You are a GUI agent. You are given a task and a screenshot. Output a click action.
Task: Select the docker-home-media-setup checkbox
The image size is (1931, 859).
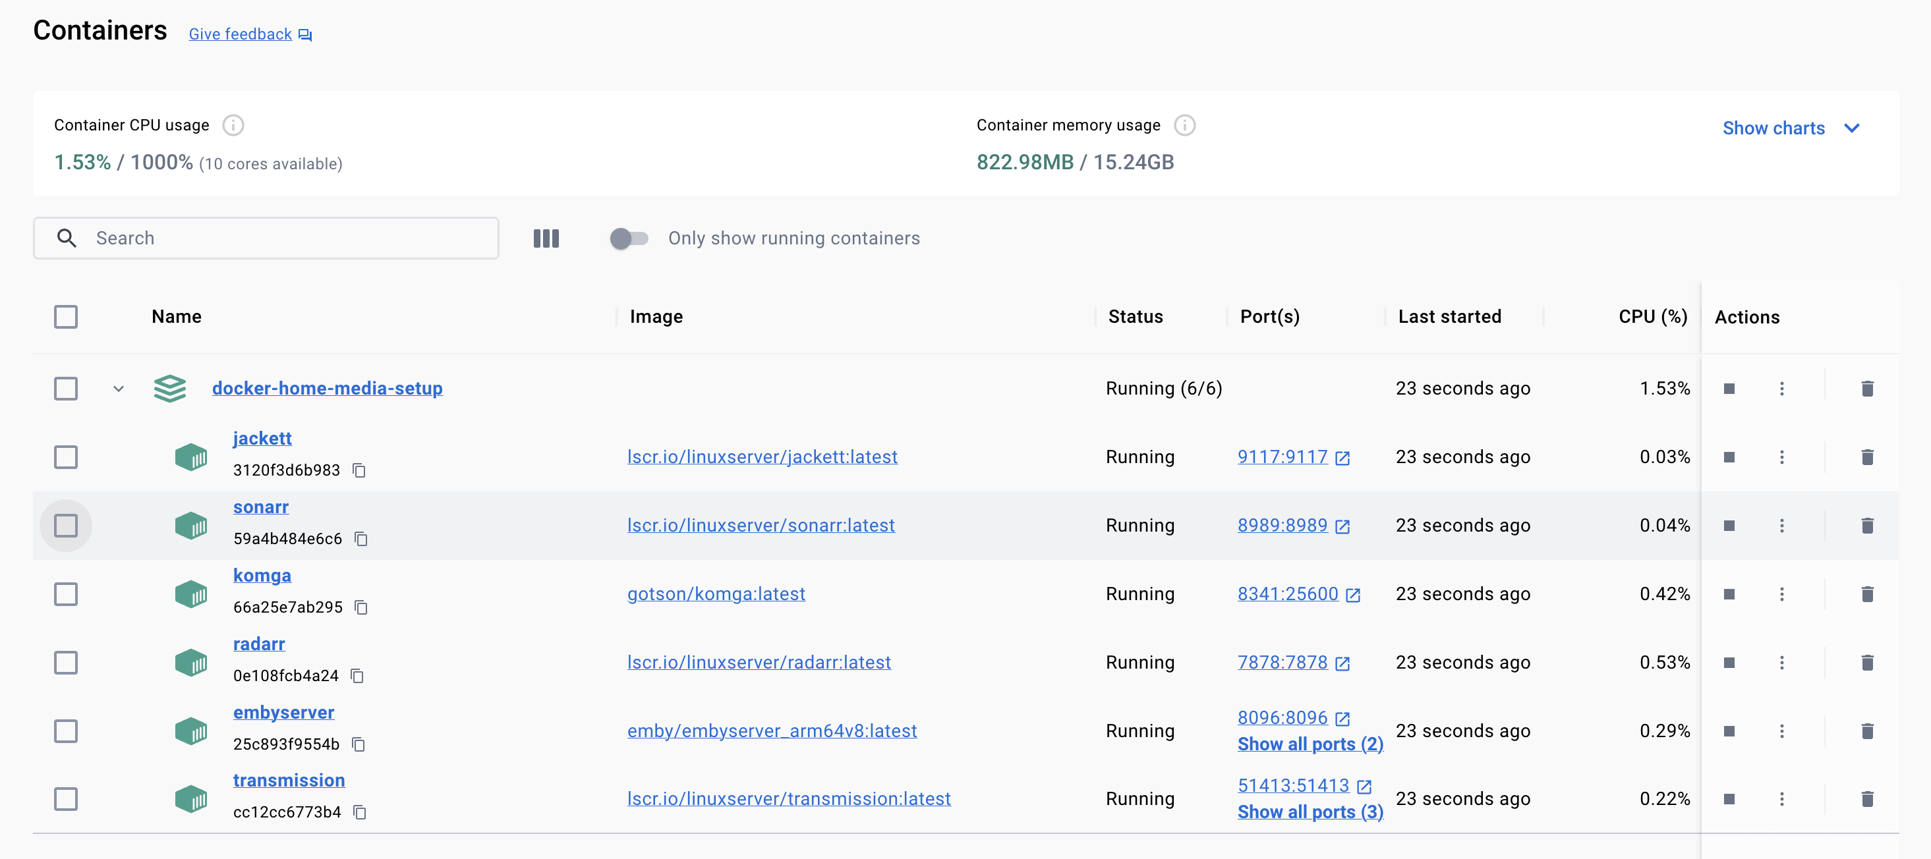click(x=65, y=387)
